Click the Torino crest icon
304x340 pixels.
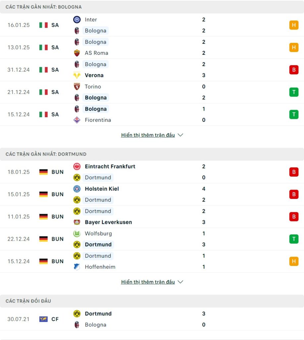click(77, 87)
